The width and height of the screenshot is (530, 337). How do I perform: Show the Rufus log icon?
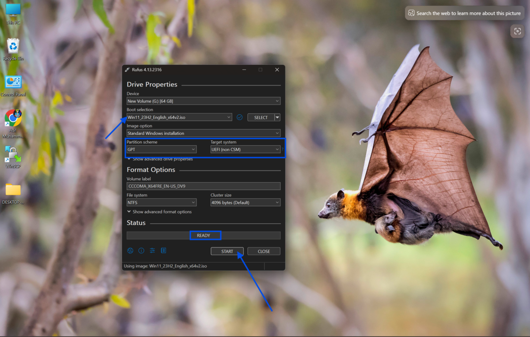pyautogui.click(x=163, y=251)
